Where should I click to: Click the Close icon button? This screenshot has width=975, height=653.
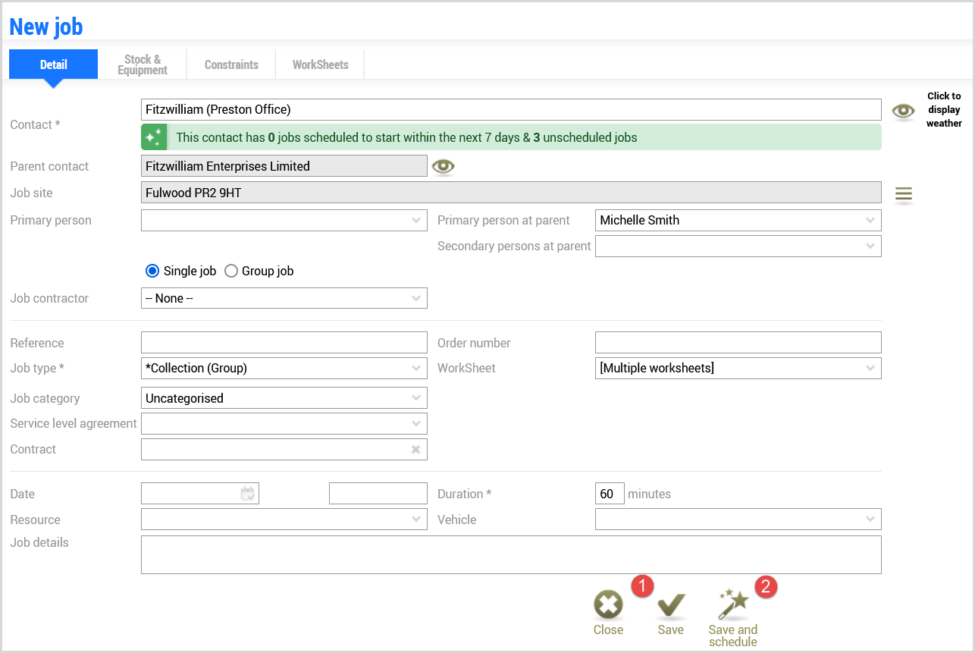point(608,605)
